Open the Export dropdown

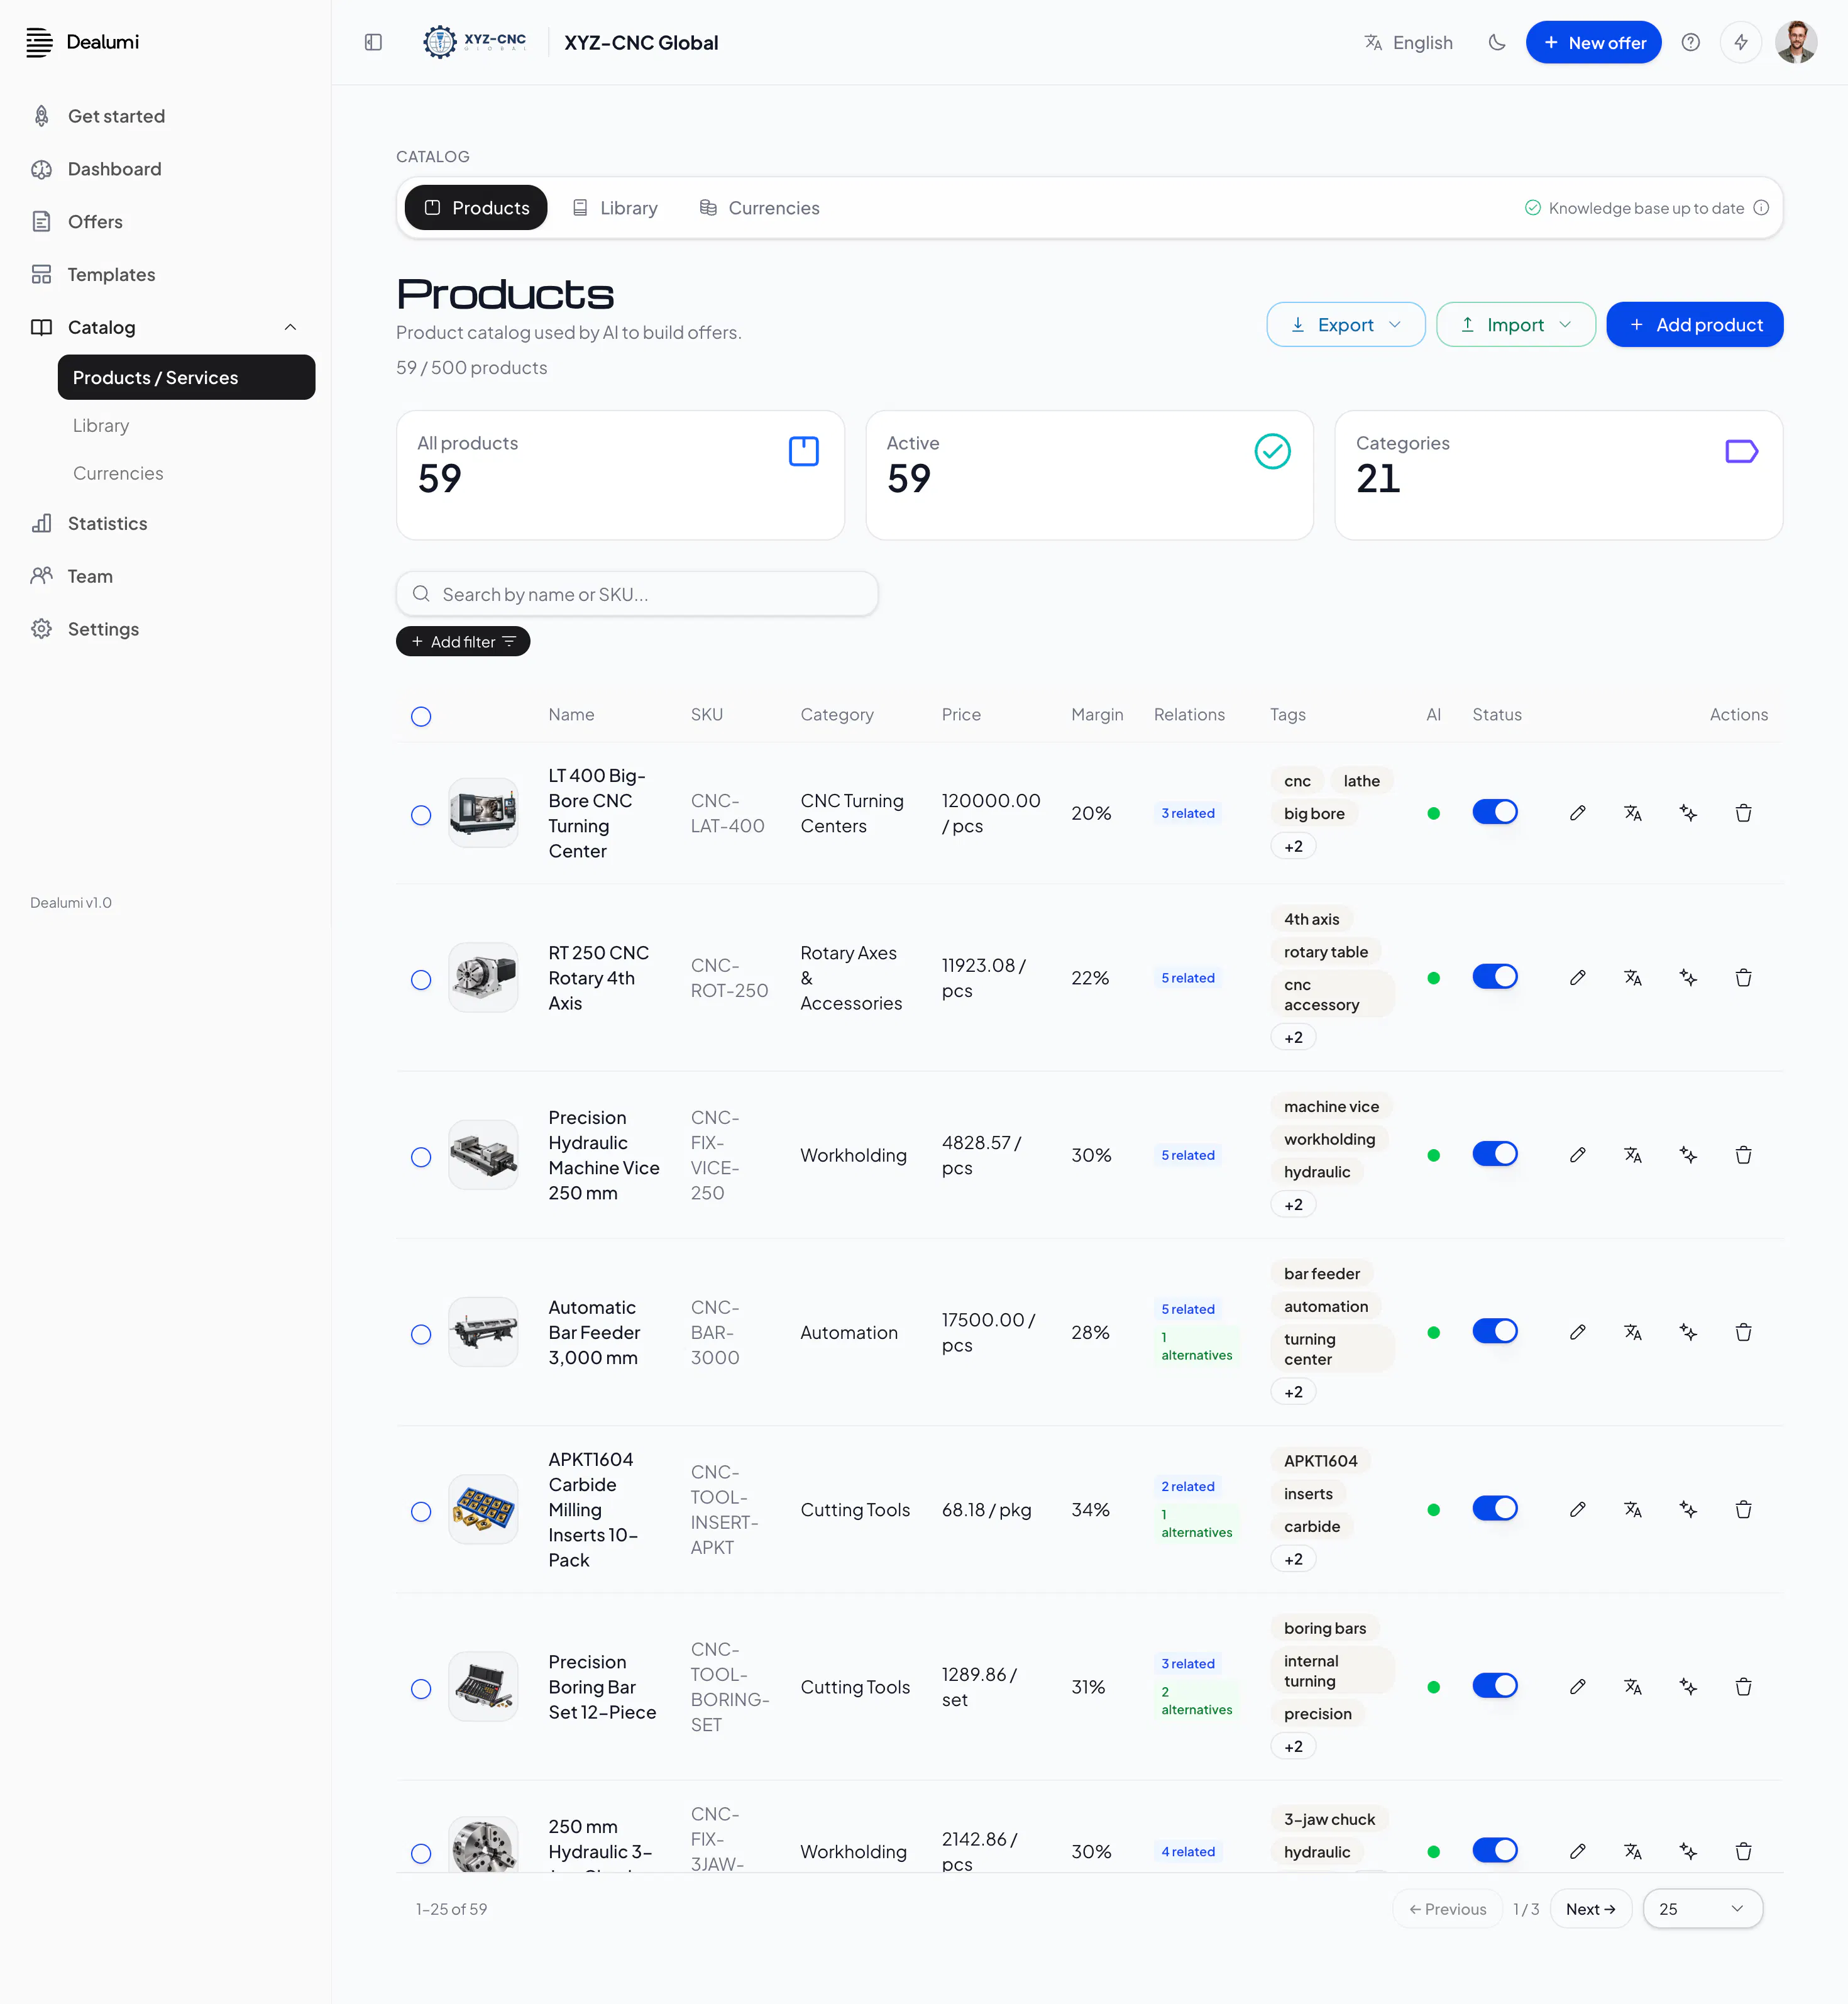click(1345, 325)
